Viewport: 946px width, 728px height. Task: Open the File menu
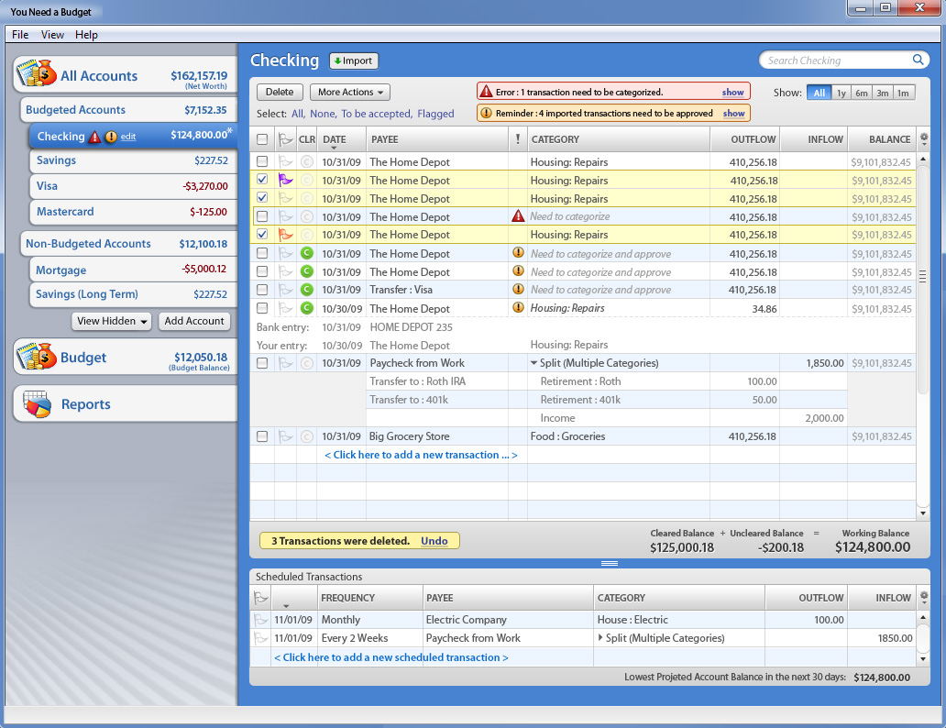20,35
